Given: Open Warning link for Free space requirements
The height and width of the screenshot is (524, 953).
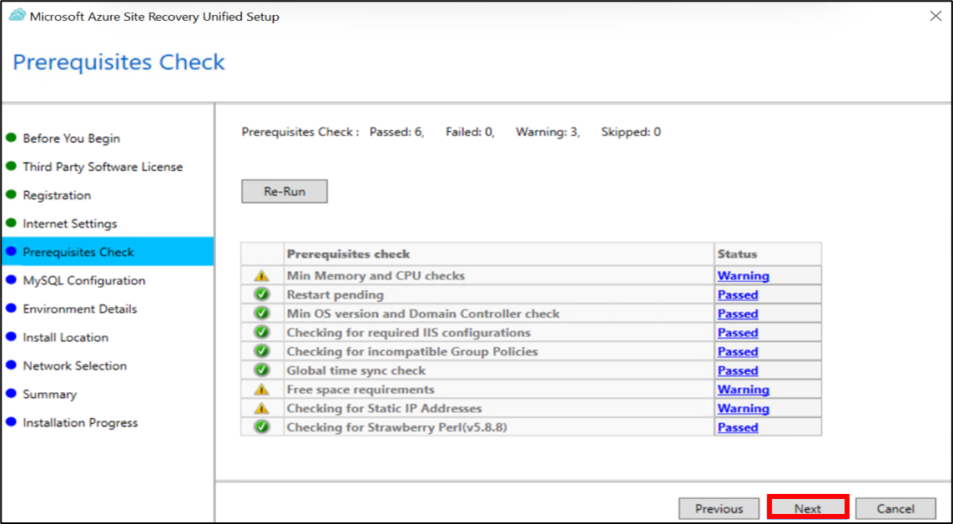Looking at the screenshot, I should point(744,390).
